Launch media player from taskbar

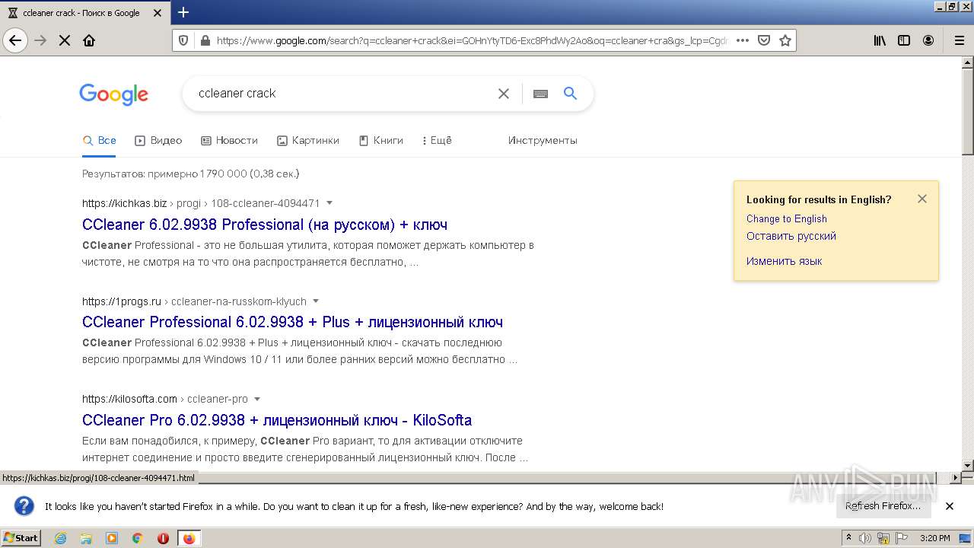112,538
